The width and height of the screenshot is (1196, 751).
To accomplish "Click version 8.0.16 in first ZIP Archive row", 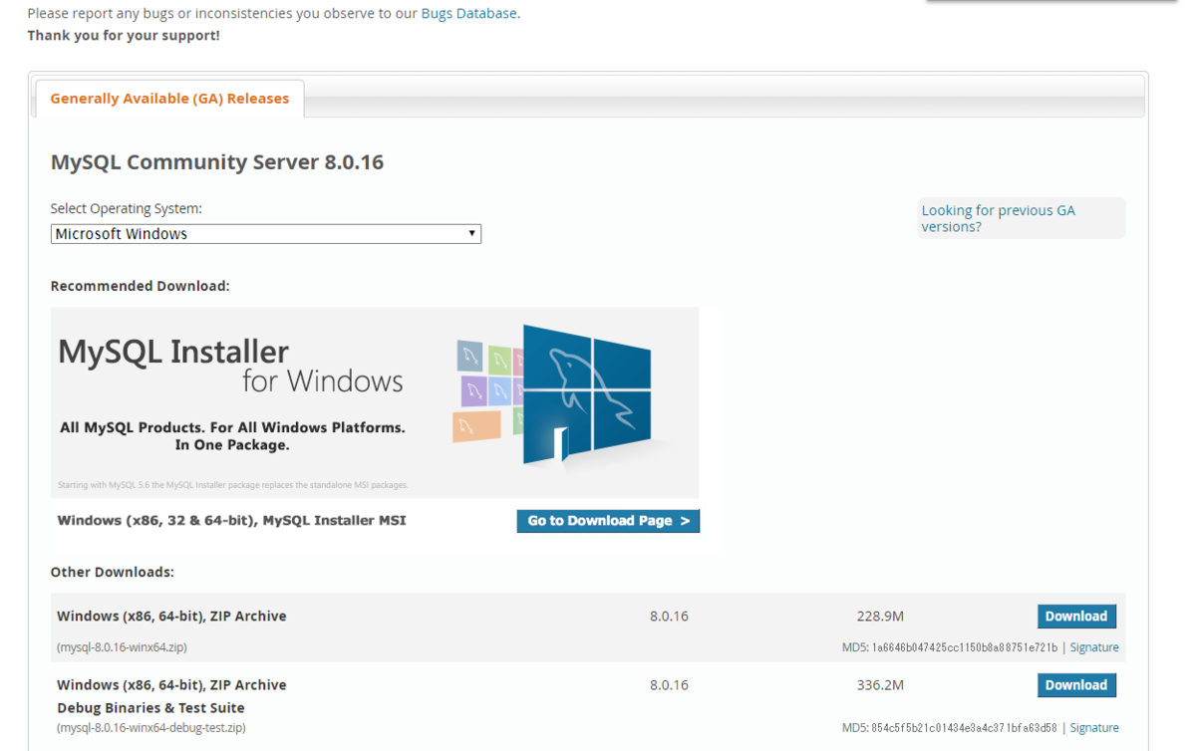I will [669, 617].
